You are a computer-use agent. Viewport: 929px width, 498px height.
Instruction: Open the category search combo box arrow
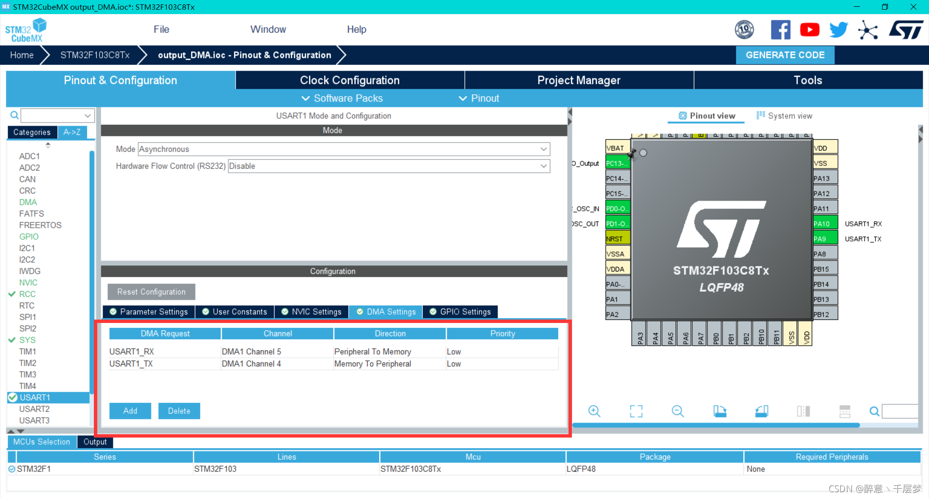[x=88, y=116]
